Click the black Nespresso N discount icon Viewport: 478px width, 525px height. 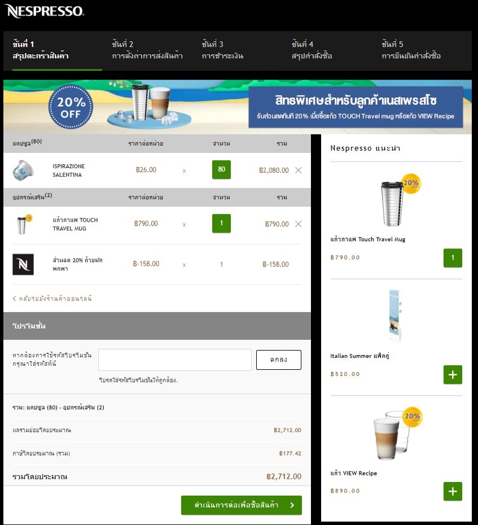tap(23, 264)
